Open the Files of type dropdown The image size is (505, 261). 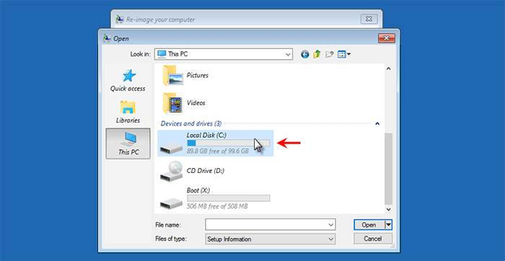pyautogui.click(x=271, y=239)
